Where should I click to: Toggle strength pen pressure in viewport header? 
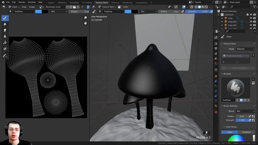pyautogui.click(x=211, y=12)
